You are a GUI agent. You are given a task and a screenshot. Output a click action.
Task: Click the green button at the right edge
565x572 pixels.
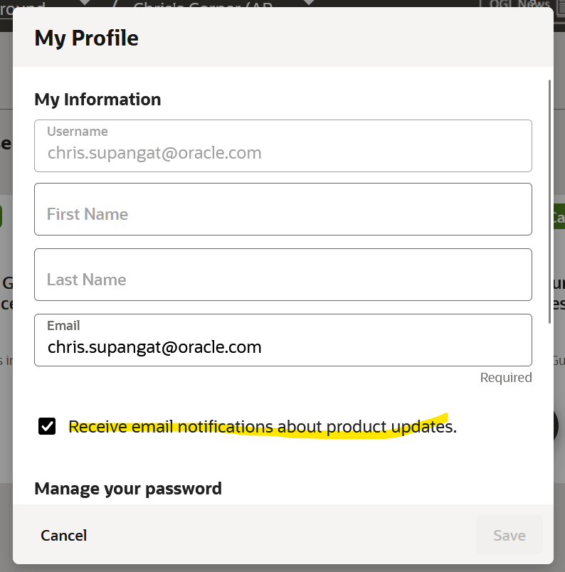(x=559, y=217)
